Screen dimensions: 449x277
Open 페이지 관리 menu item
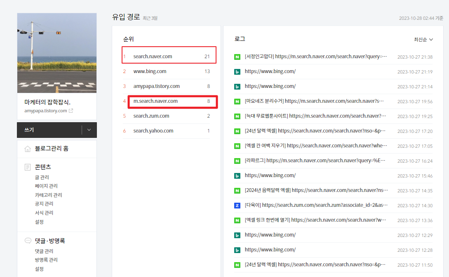coord(46,186)
